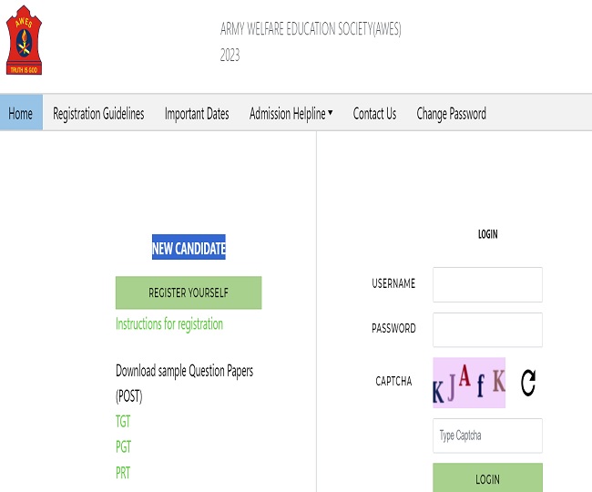Focus the Password input field

(x=487, y=329)
